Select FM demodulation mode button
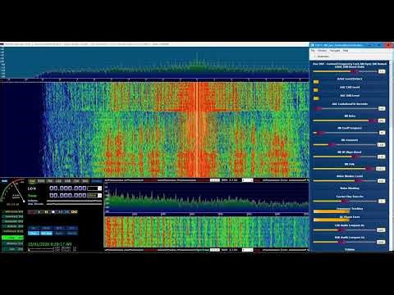Image resolution: width=394 pixels, height=295 pixels. click(x=50, y=181)
